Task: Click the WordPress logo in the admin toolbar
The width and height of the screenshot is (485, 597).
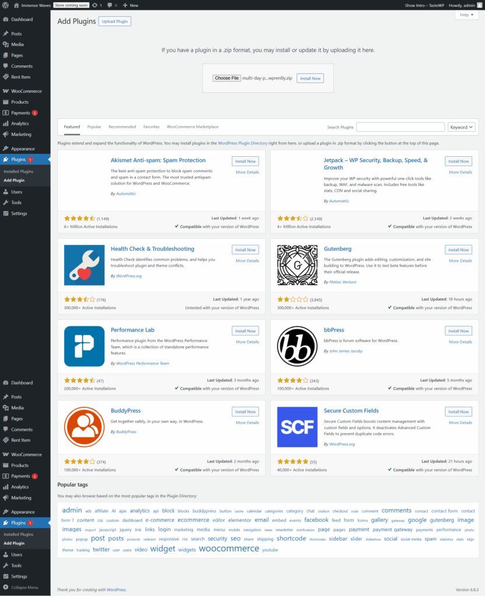Action: click(x=5, y=5)
